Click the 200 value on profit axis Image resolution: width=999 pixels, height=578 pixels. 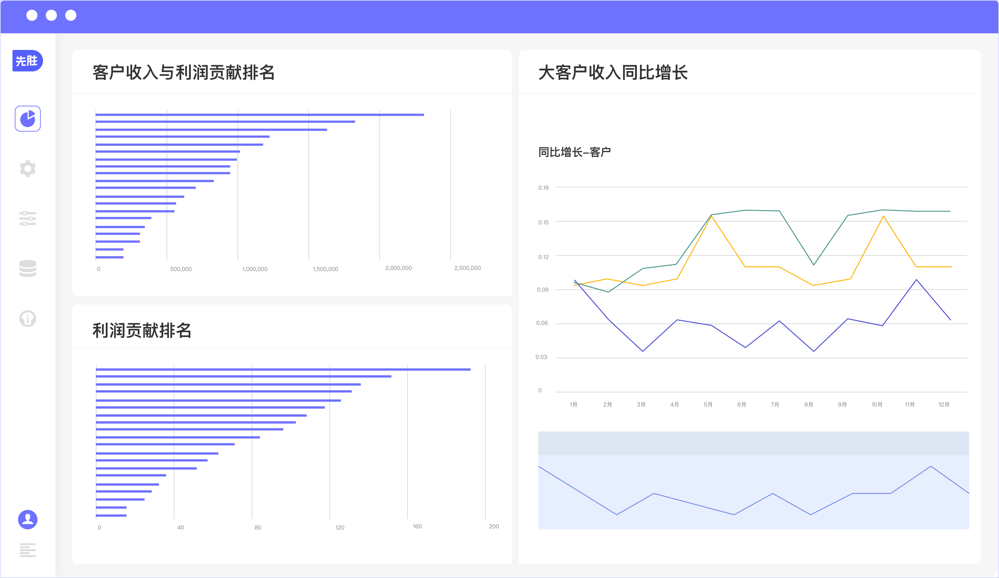[494, 526]
